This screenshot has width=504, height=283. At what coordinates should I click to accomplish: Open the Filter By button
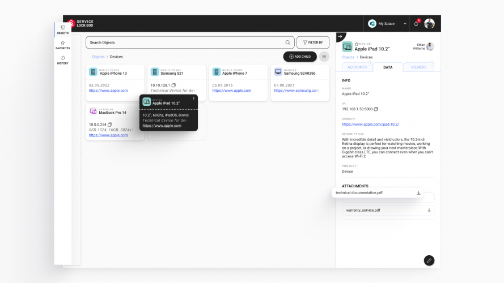point(313,42)
